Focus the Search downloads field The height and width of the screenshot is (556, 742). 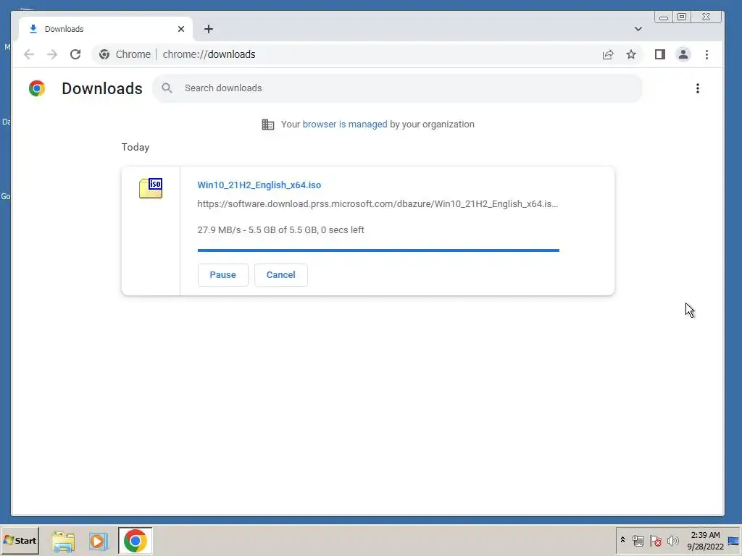[398, 88]
